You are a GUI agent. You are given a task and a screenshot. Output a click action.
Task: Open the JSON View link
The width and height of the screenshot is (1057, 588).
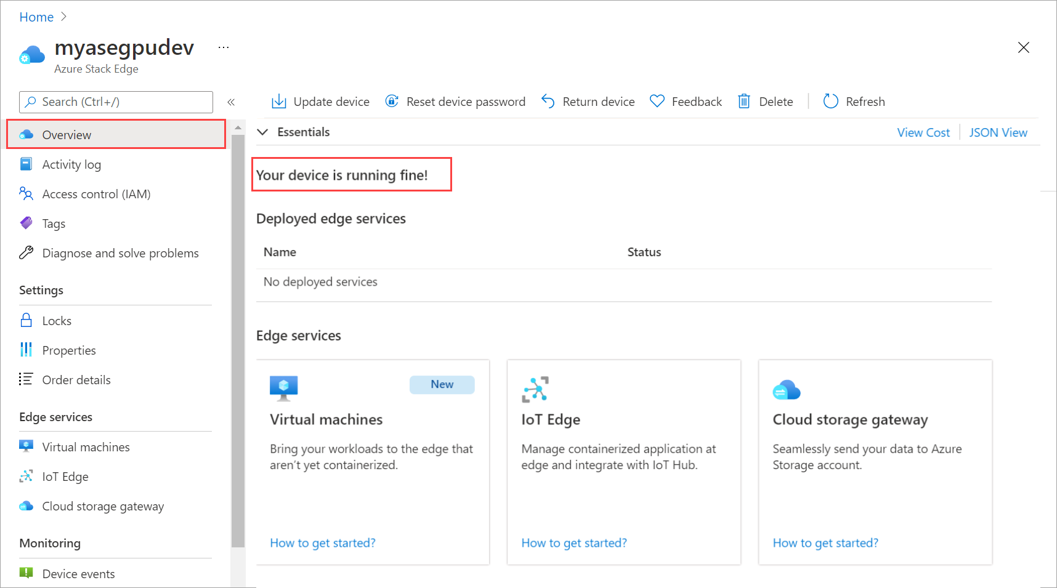998,132
